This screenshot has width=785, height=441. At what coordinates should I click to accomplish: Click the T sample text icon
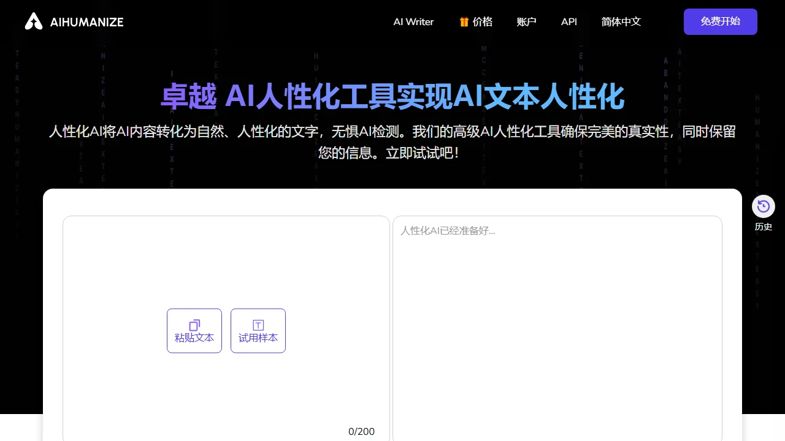coord(258,325)
